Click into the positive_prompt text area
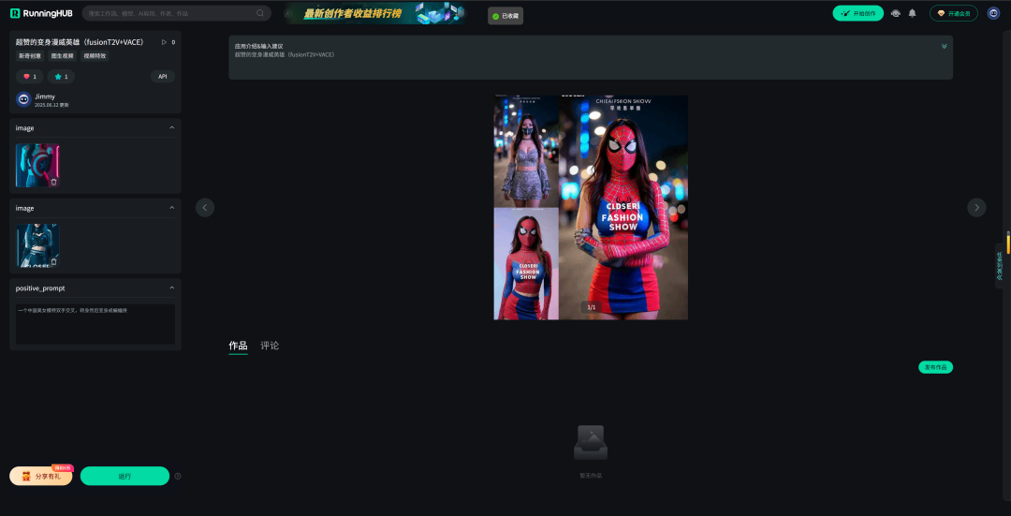Image resolution: width=1011 pixels, height=516 pixels. click(x=95, y=324)
